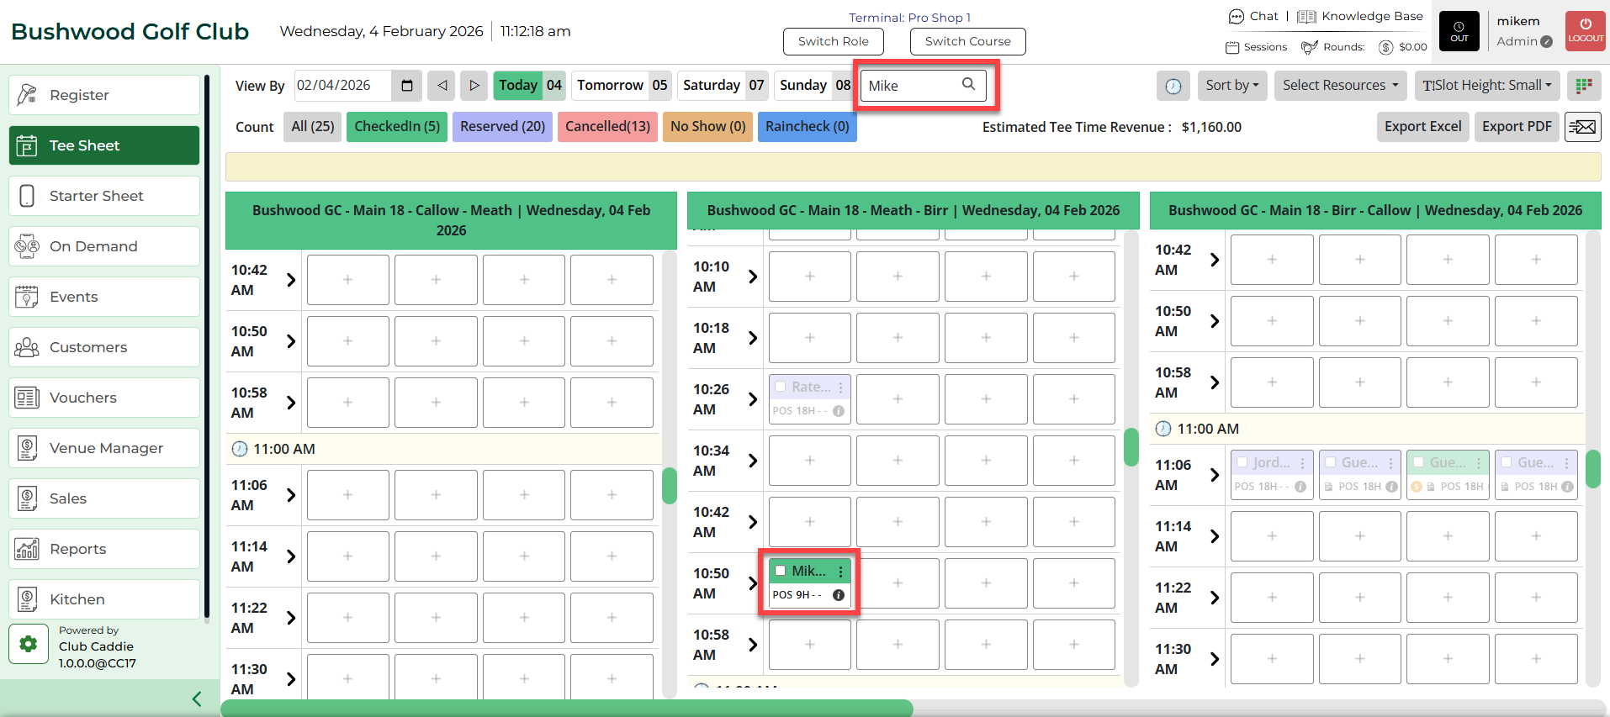Screen dimensions: 1610x717
Task: Go to next day arrow
Action: [x=474, y=86]
